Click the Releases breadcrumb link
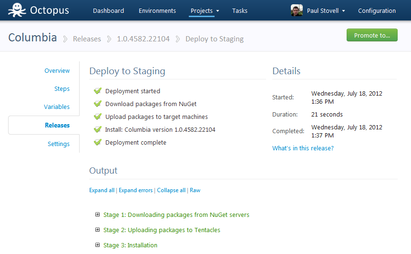The image size is (411, 254). click(x=87, y=39)
